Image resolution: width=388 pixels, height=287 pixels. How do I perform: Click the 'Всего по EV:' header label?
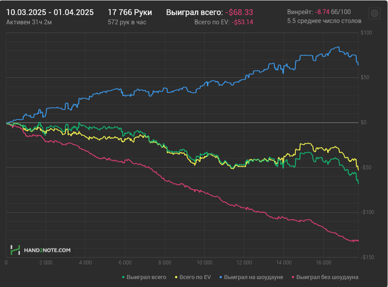(x=212, y=22)
